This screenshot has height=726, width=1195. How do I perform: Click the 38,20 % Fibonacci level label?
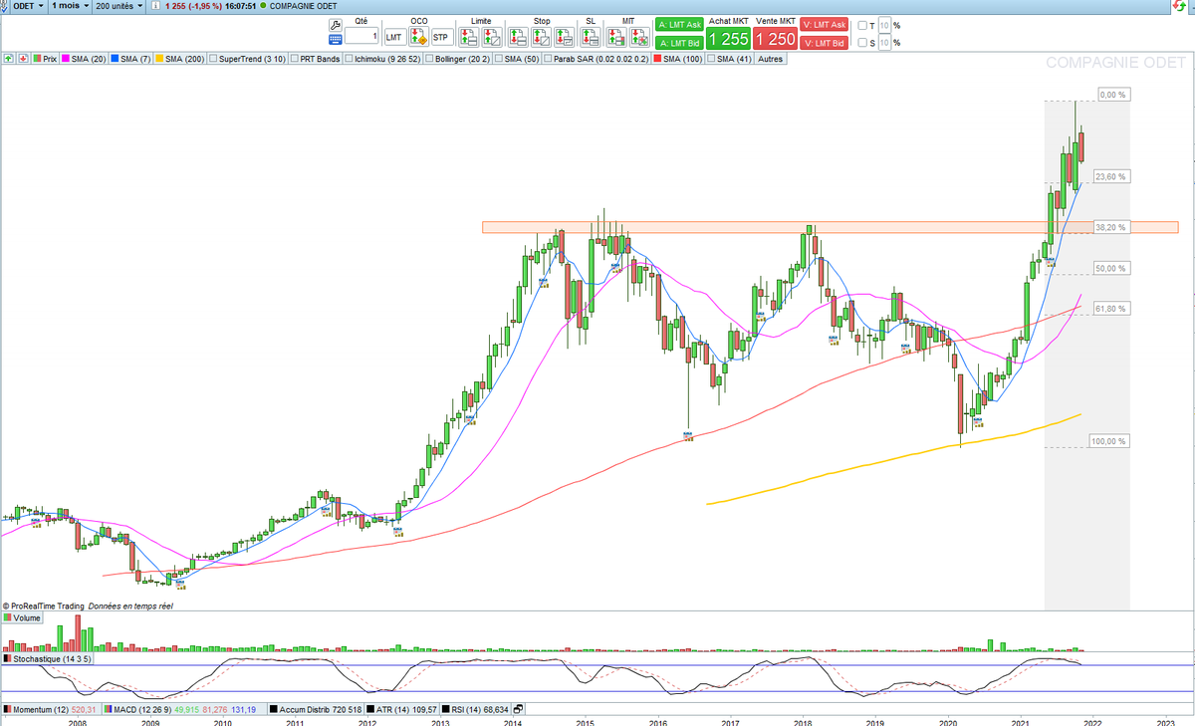coord(1110,227)
